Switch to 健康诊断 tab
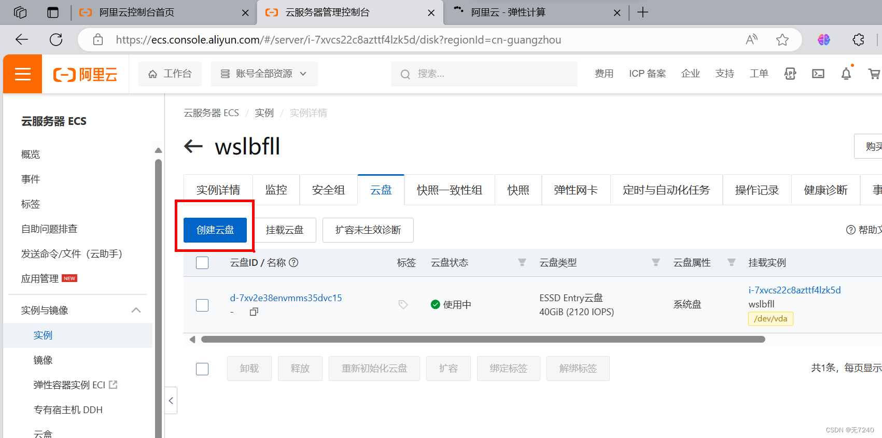Screen dimensions: 882x438 [x=826, y=190]
